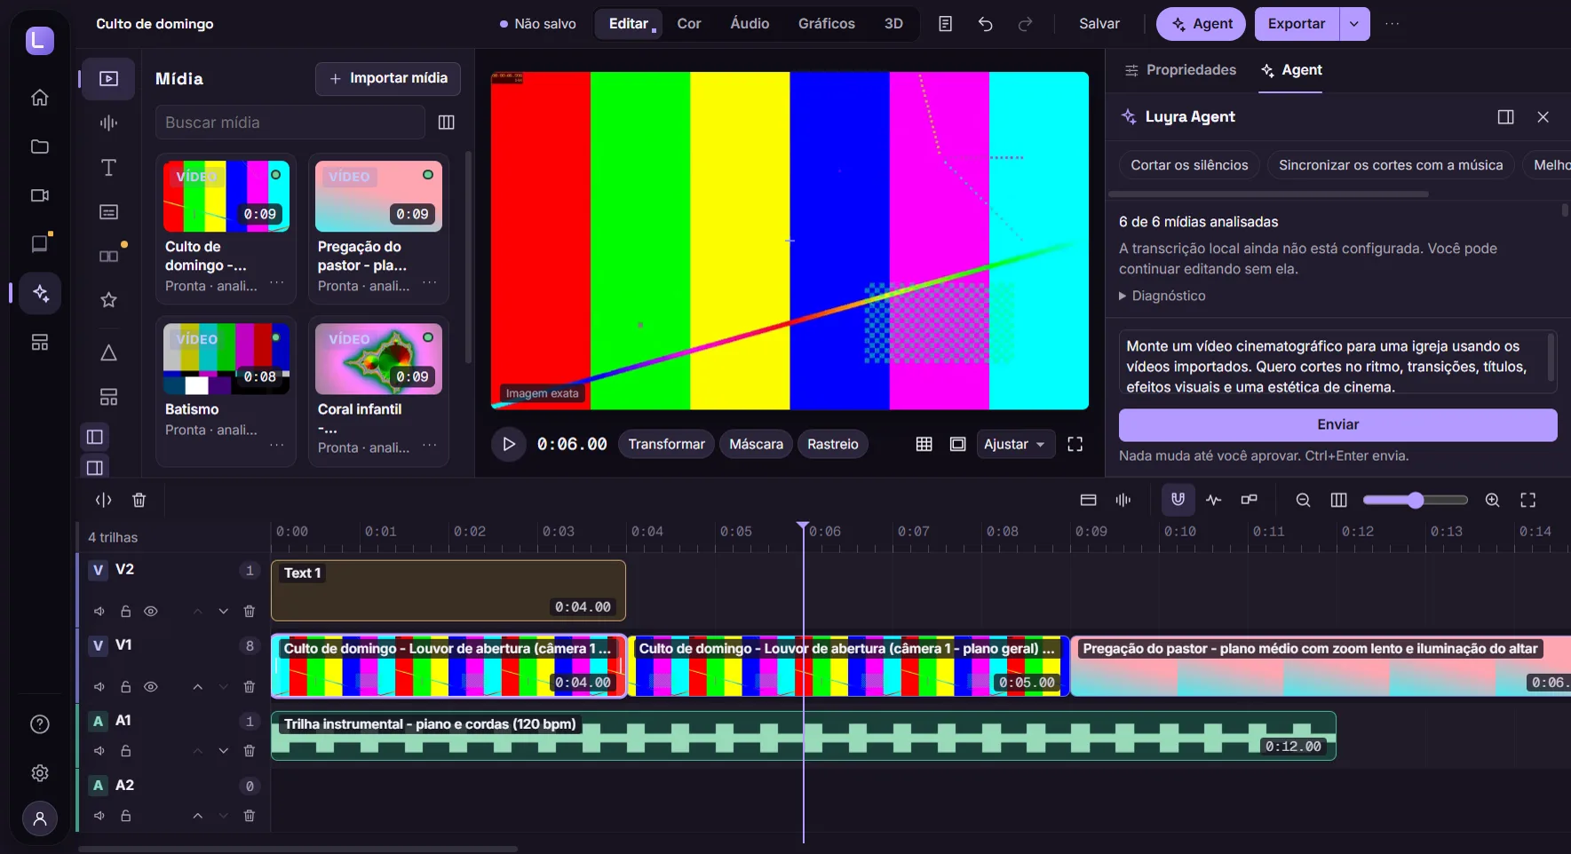Toggle the preview grid overlay
This screenshot has height=854, width=1571.
click(x=924, y=444)
